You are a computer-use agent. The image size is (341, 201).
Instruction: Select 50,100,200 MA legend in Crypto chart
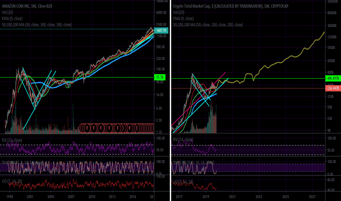pos(208,25)
